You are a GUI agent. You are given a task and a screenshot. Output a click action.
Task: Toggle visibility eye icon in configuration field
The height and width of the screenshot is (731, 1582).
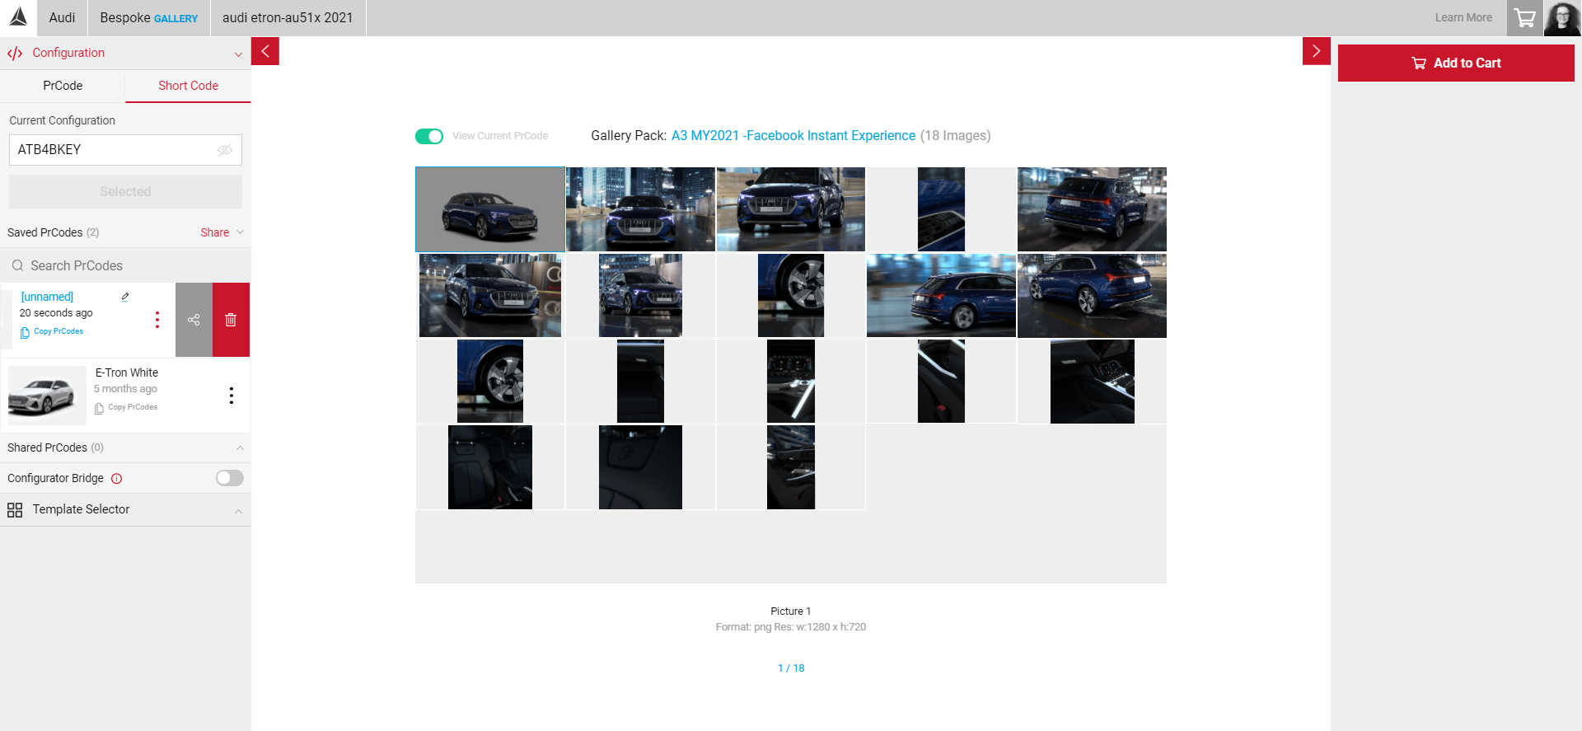[x=225, y=150]
